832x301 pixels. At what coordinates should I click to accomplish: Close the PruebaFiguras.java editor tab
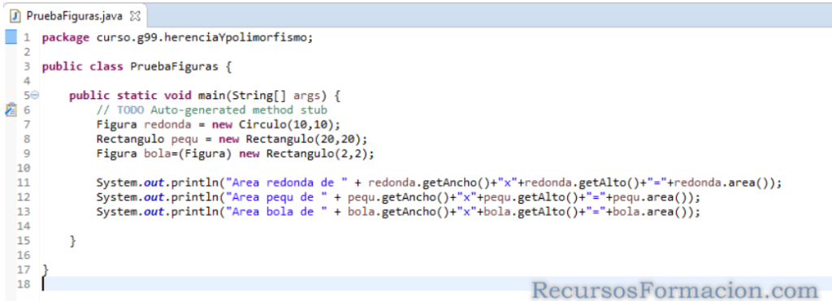click(135, 16)
